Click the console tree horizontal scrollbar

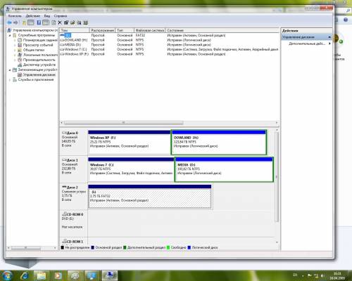[26, 248]
